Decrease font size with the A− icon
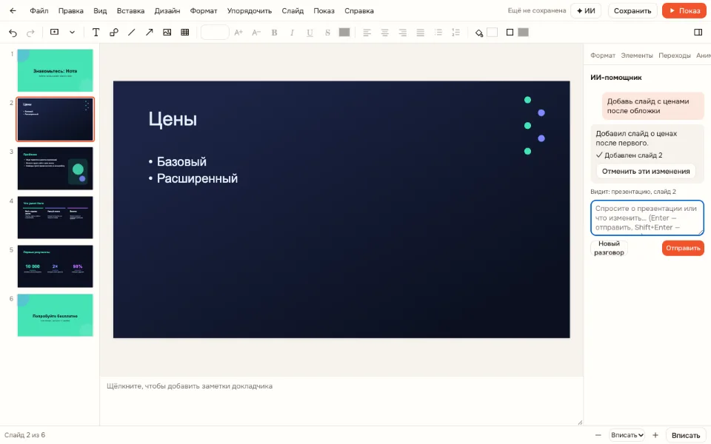Screen dimensions: 711x444 pyautogui.click(x=256, y=32)
